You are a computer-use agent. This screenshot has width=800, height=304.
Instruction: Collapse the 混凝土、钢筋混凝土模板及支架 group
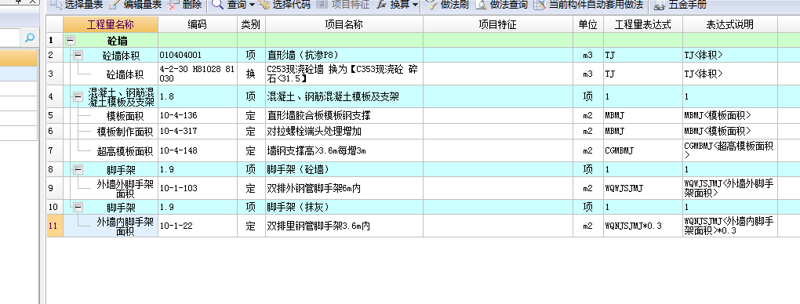(78, 96)
